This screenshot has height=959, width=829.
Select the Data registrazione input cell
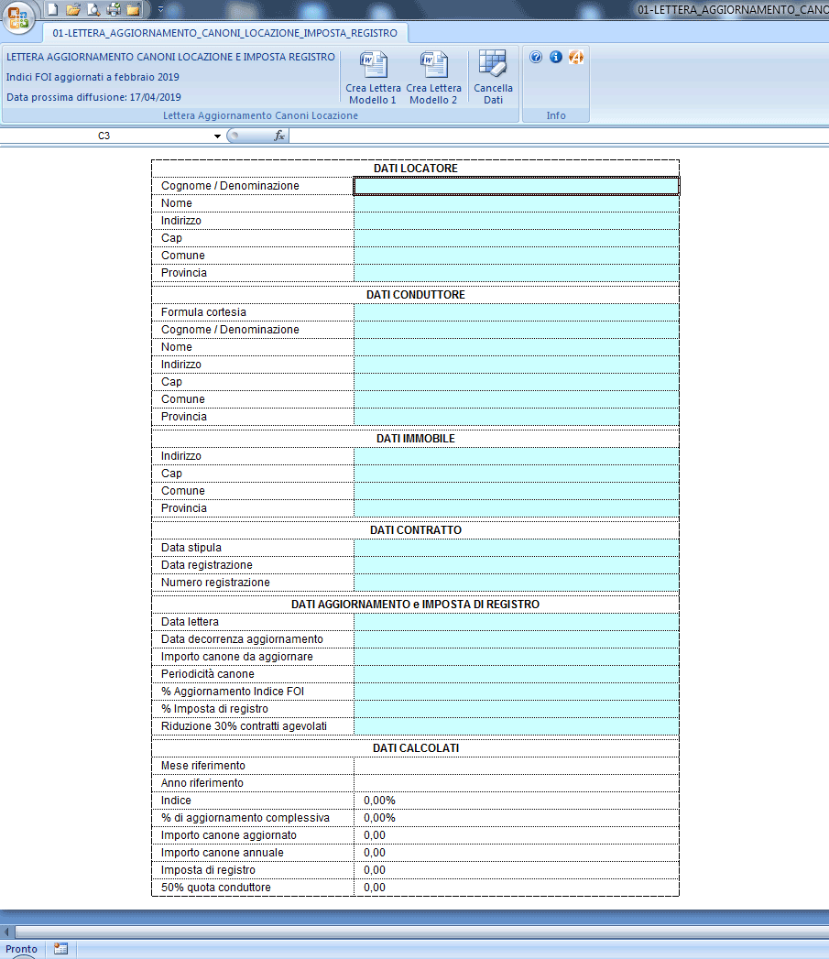click(x=517, y=565)
